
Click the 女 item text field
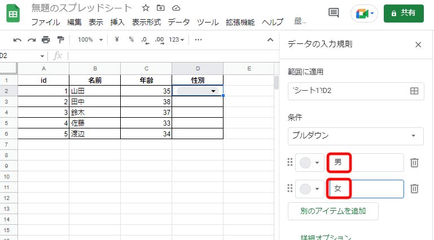click(366, 189)
